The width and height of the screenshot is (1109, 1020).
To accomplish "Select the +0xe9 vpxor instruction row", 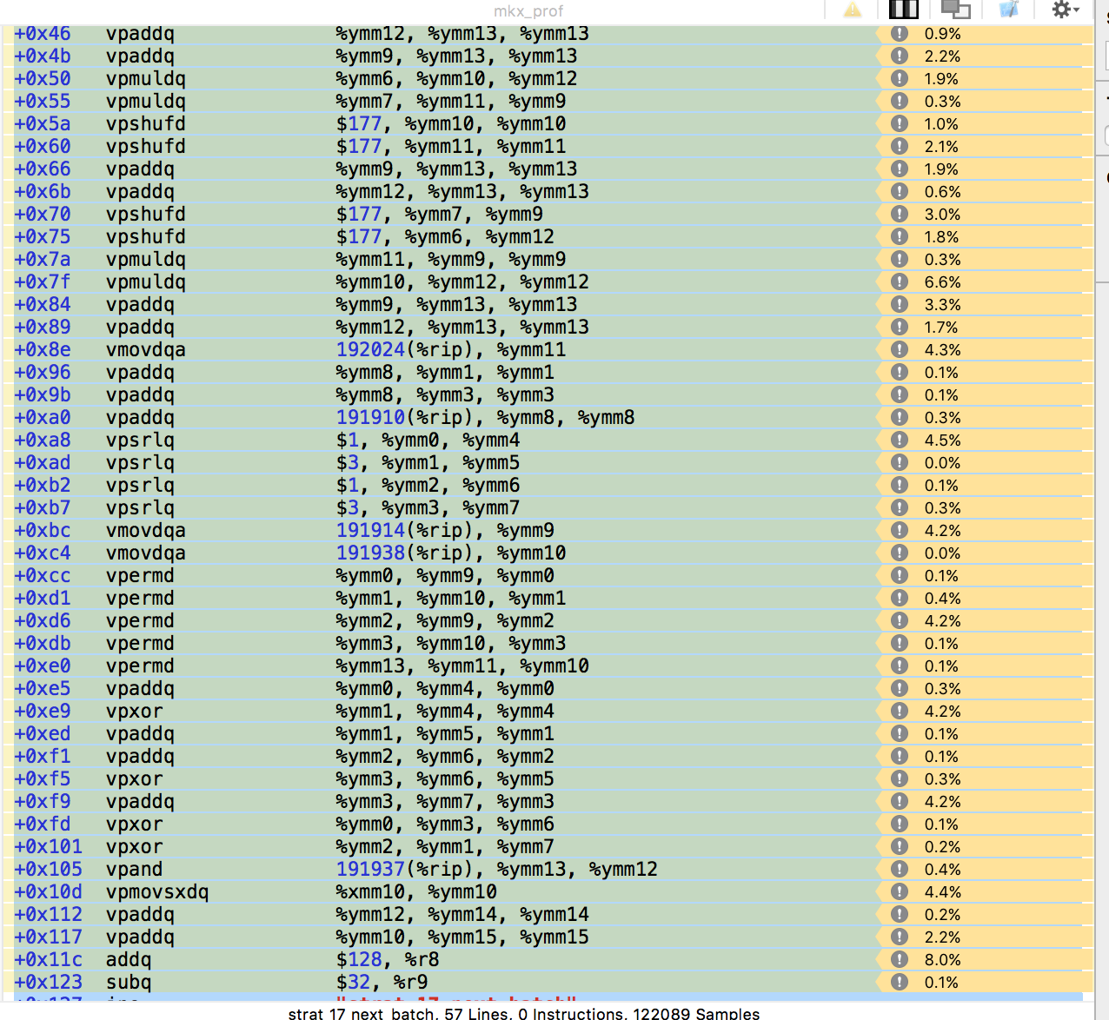I will click(x=134, y=712).
